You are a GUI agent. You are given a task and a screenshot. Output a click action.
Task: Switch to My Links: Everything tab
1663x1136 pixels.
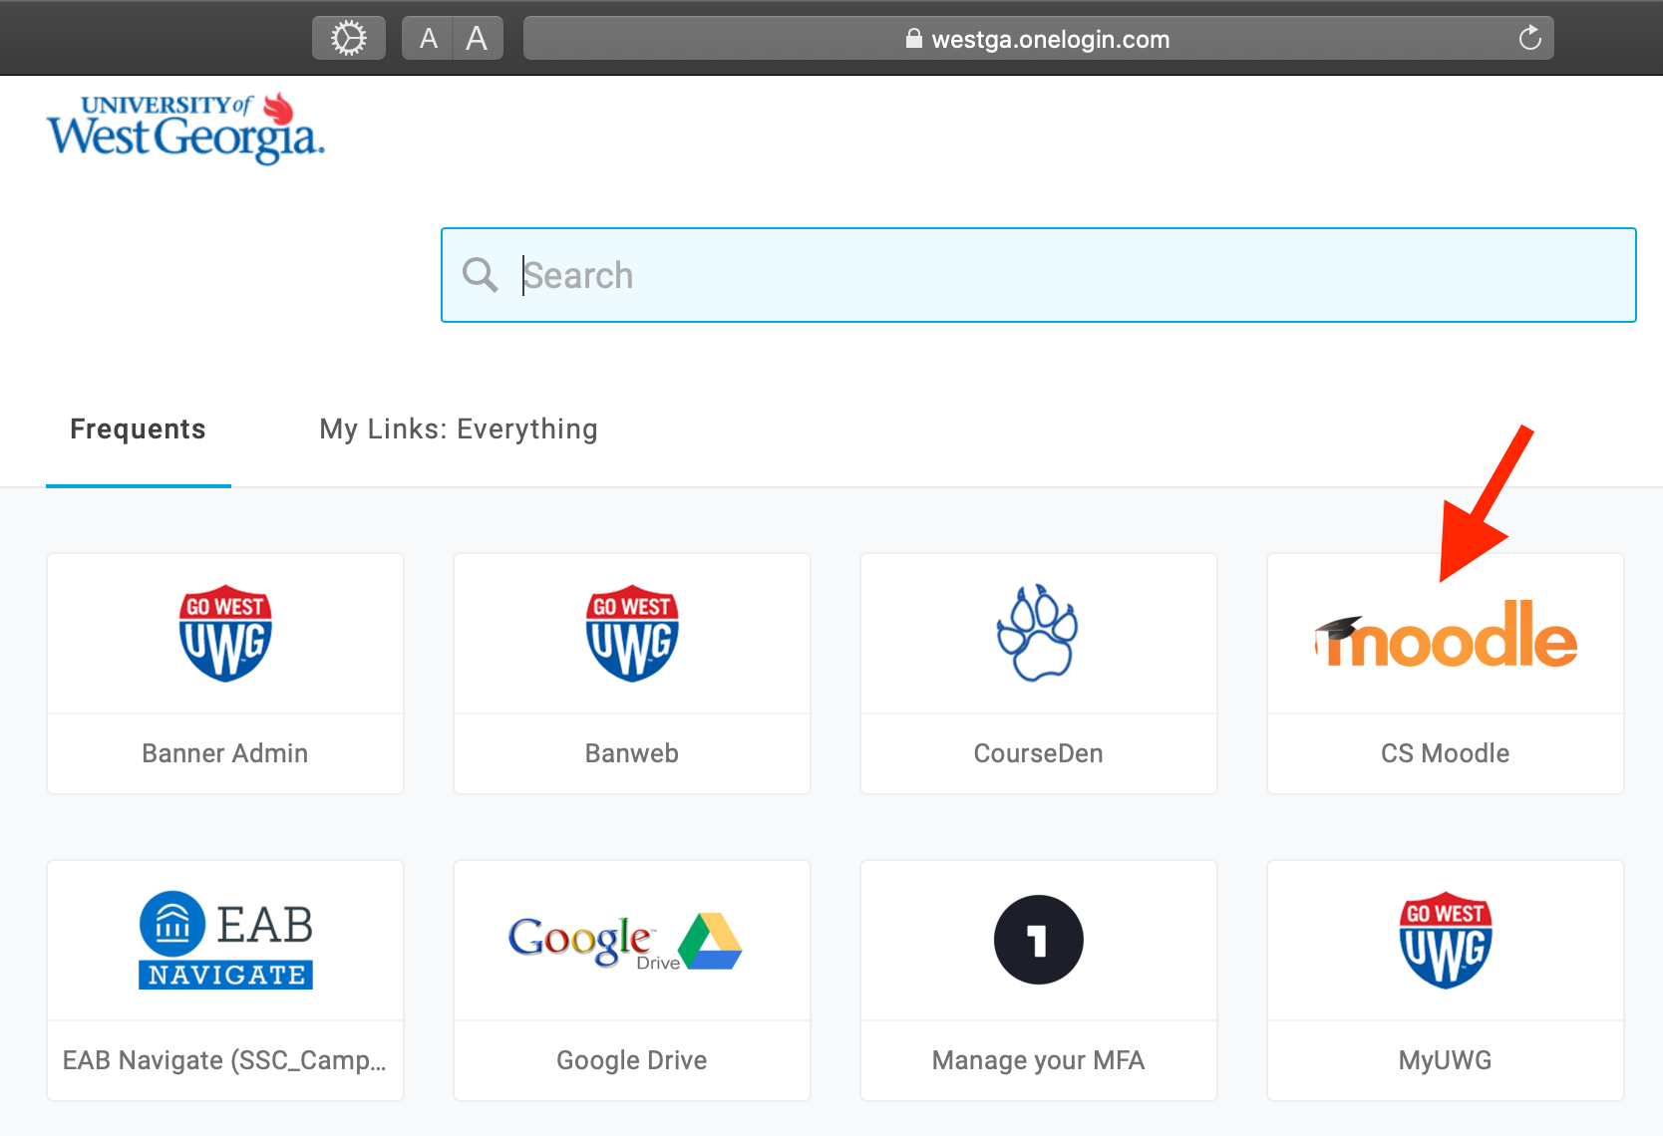click(x=459, y=429)
